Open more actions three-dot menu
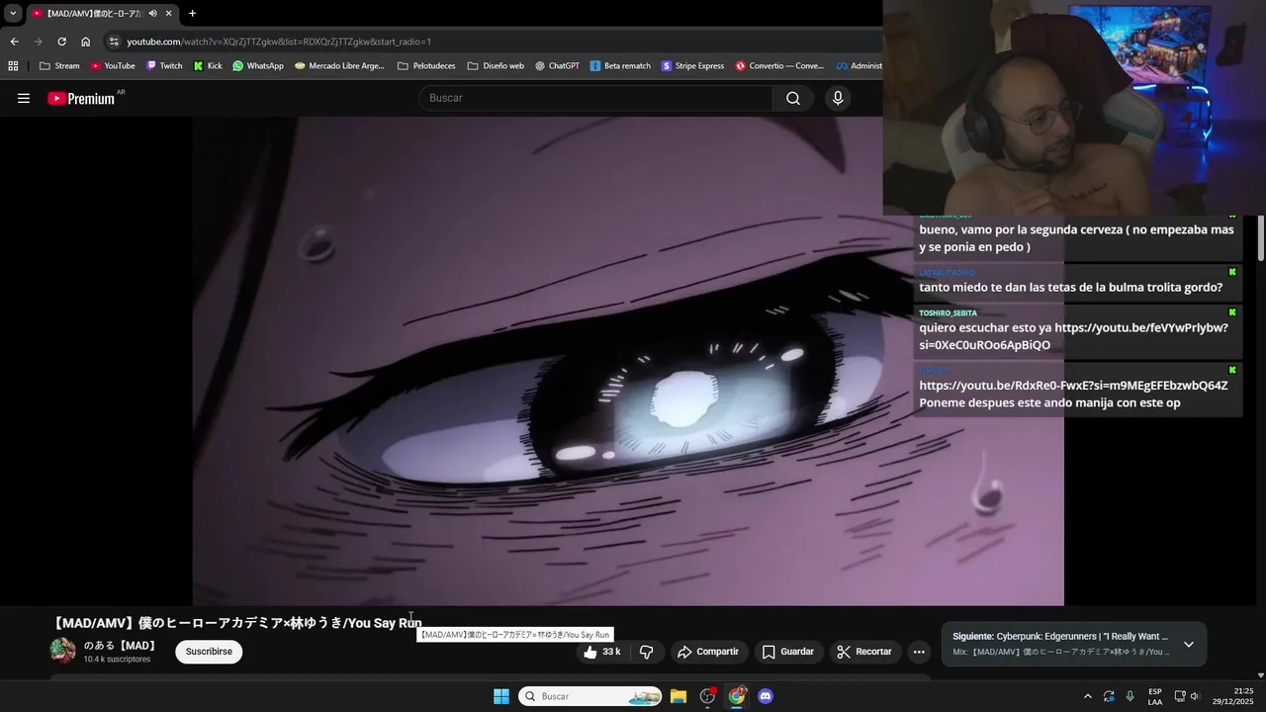The width and height of the screenshot is (1266, 712). 919,652
